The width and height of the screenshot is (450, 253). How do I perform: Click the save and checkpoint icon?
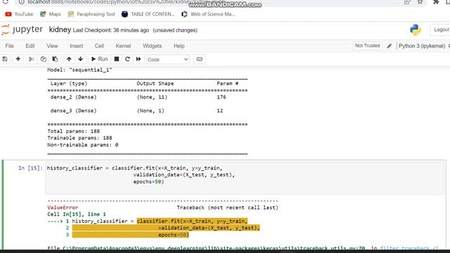[x=5, y=59]
